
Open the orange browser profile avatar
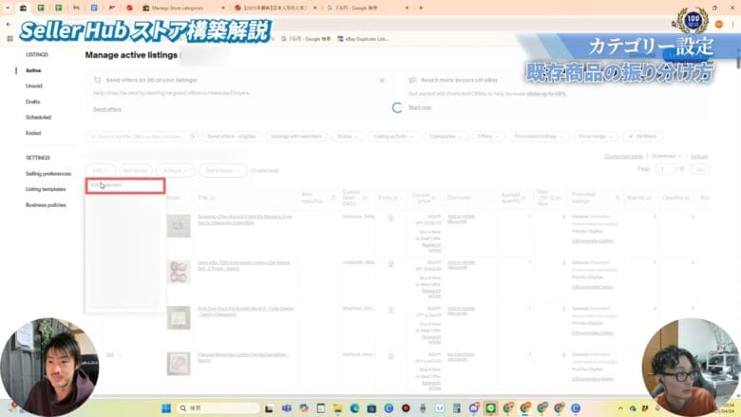click(x=719, y=24)
